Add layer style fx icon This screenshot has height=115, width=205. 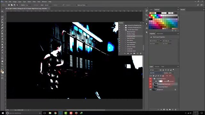[161, 110]
